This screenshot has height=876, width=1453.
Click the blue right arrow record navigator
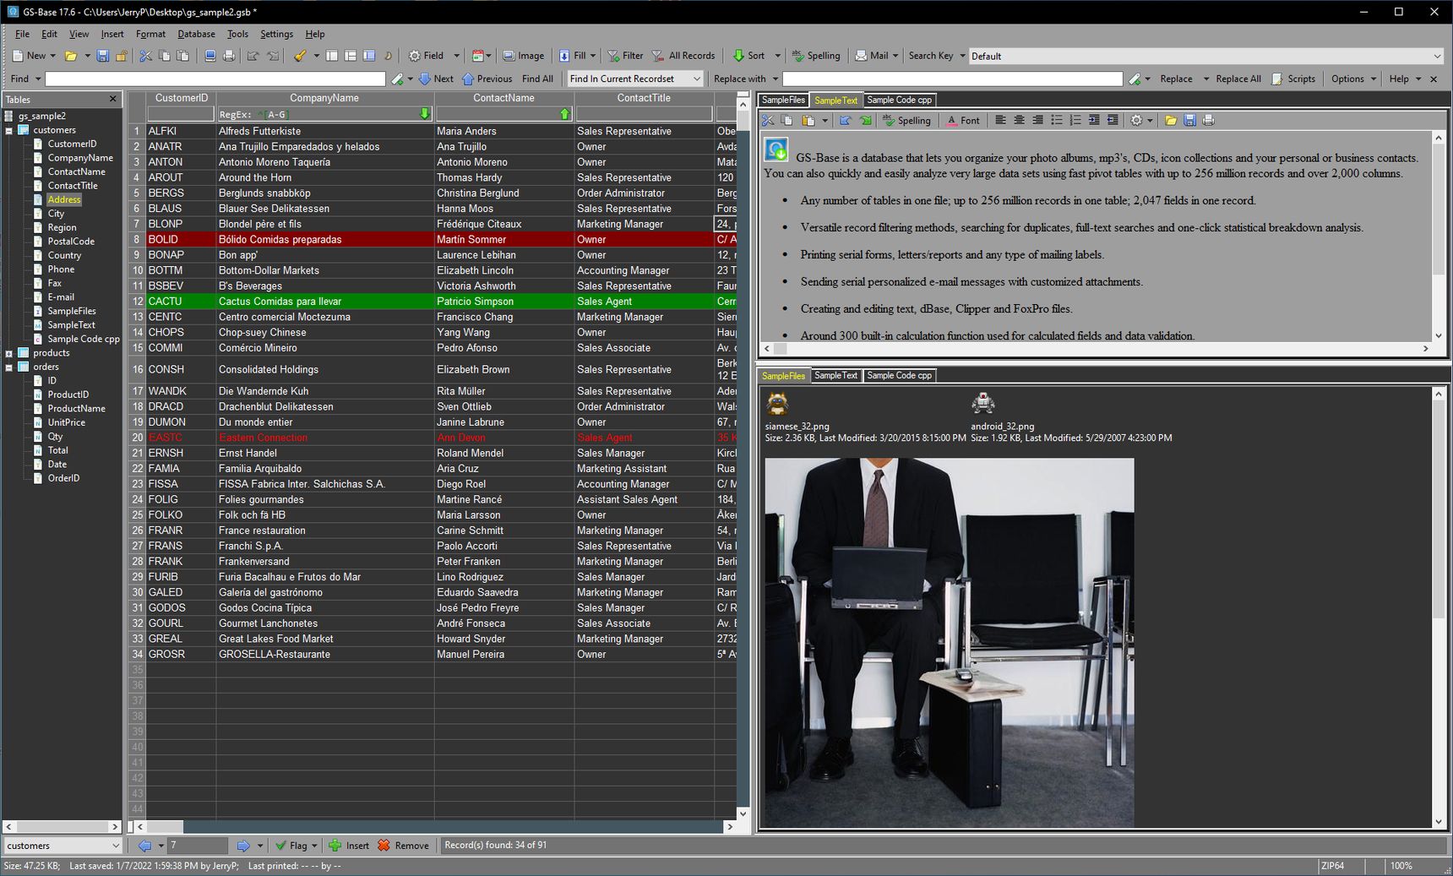243,846
